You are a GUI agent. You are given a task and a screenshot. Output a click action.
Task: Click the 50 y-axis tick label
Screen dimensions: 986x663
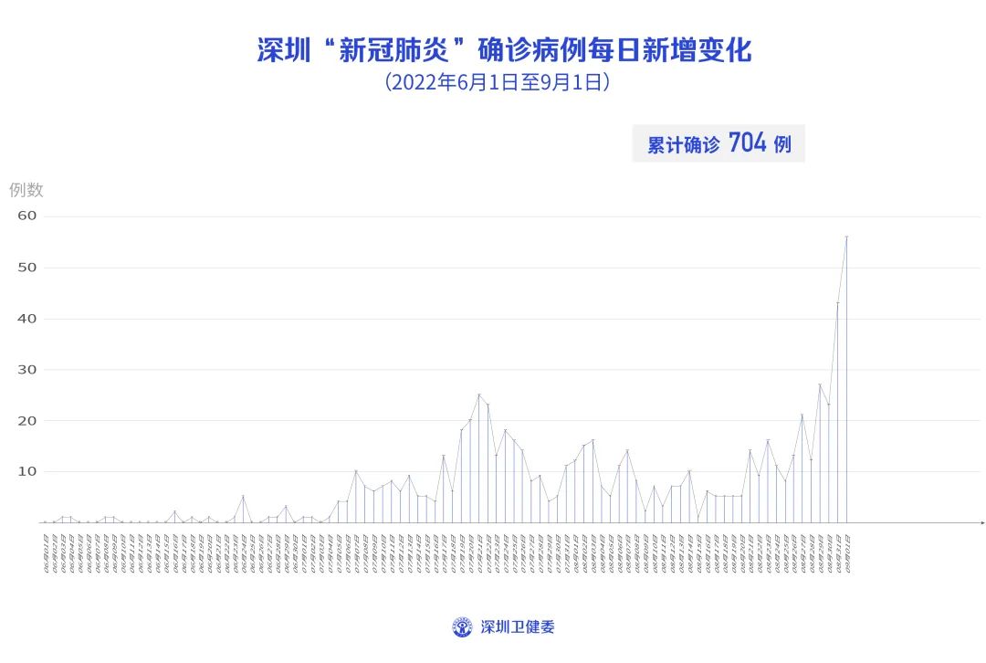click(x=26, y=268)
